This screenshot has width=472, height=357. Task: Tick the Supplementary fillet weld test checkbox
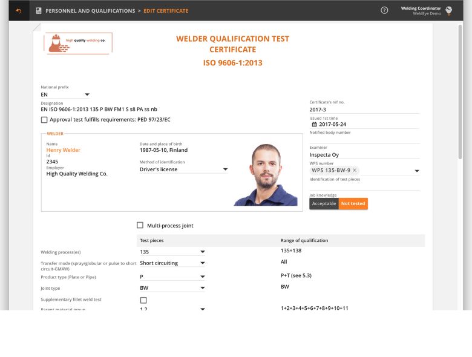click(x=143, y=300)
